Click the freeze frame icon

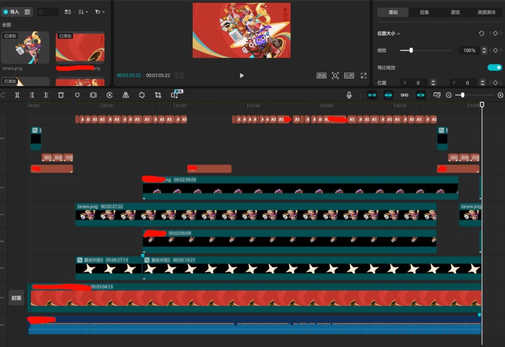[x=93, y=95]
